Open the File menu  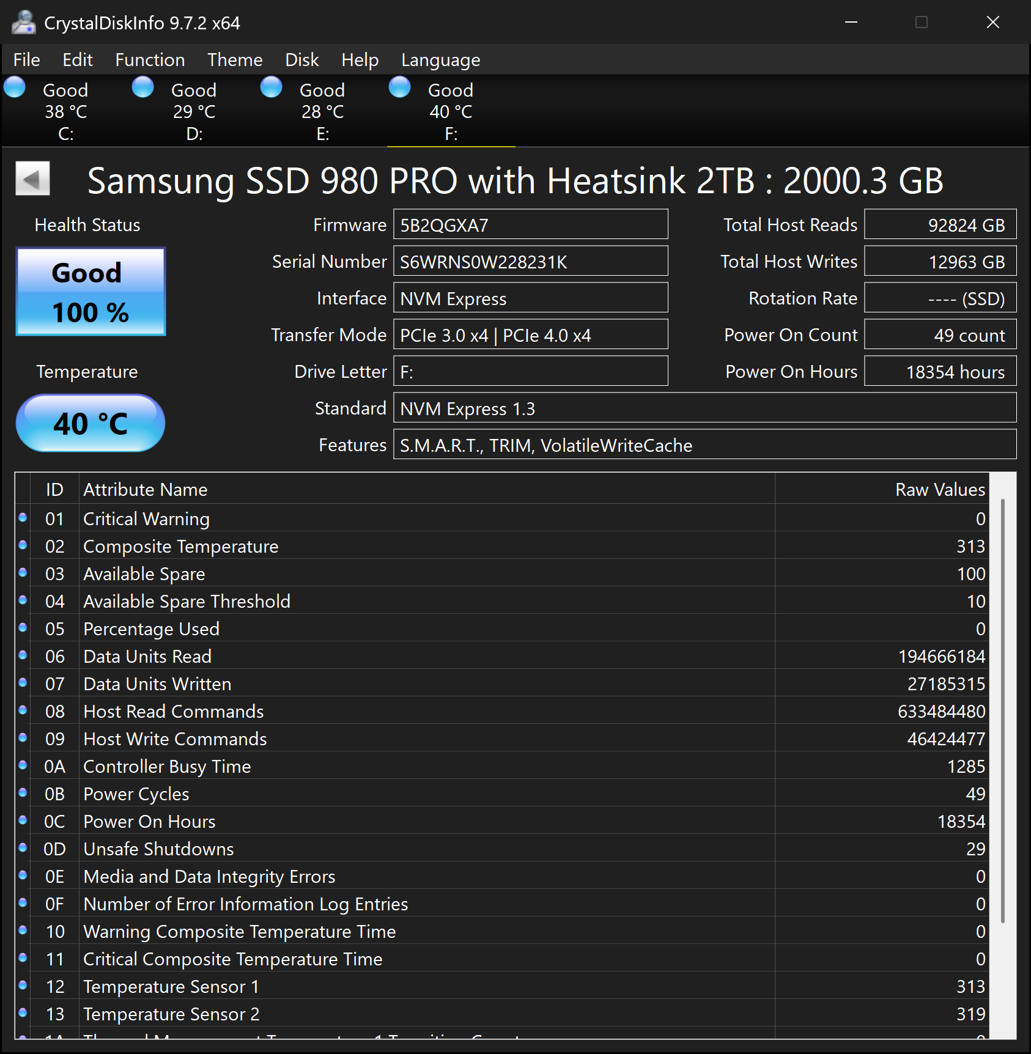tap(27, 60)
